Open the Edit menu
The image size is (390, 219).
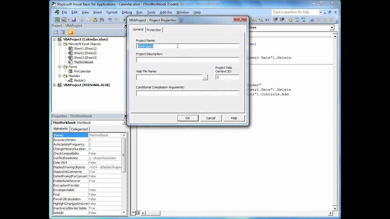pos(74,12)
